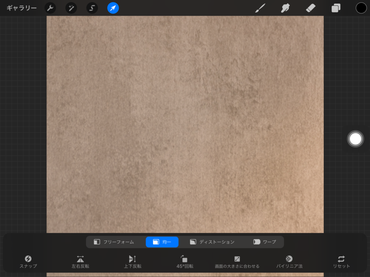Activate the Selection S-shaped tool
The image size is (370, 277).
92,8
